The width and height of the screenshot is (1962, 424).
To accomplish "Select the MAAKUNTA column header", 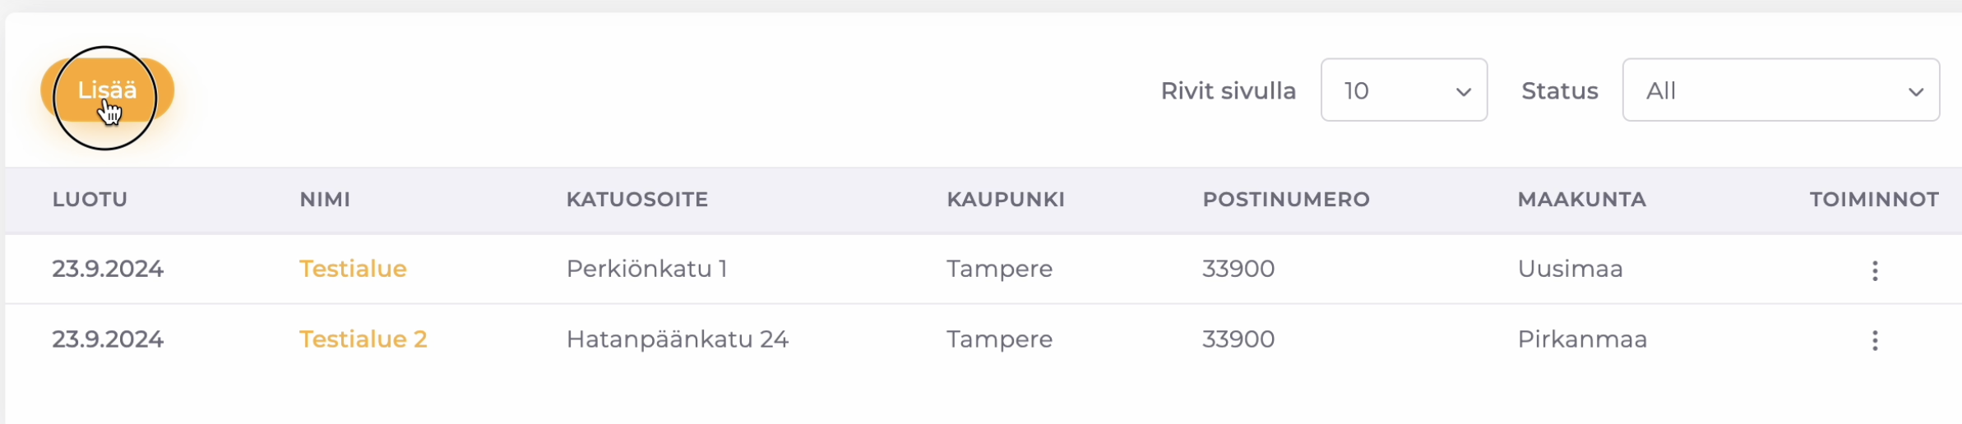I will pos(1581,200).
